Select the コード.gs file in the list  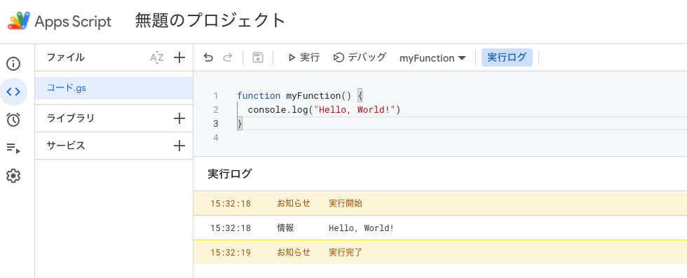(114, 88)
